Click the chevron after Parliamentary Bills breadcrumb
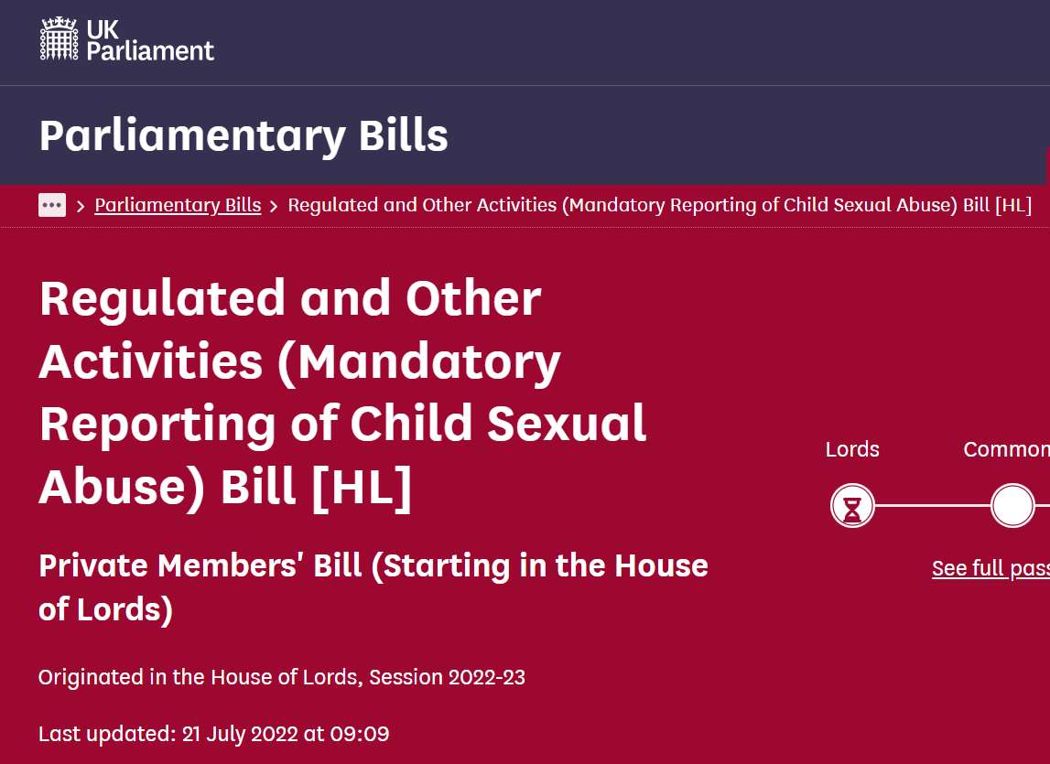1050x764 pixels. pyautogui.click(x=273, y=205)
